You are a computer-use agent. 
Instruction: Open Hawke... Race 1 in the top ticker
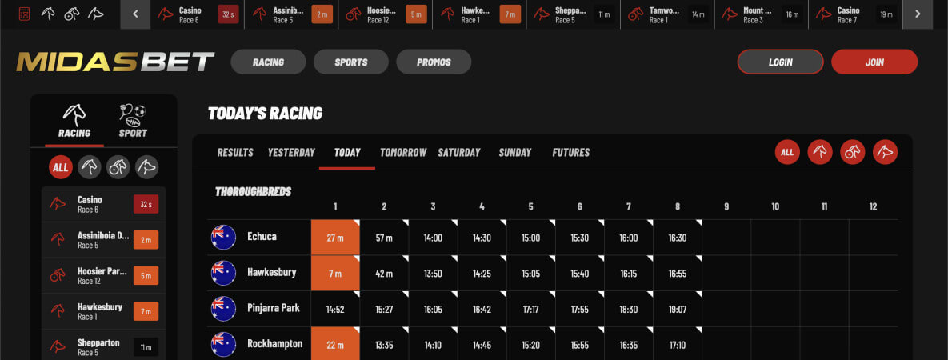coord(479,14)
